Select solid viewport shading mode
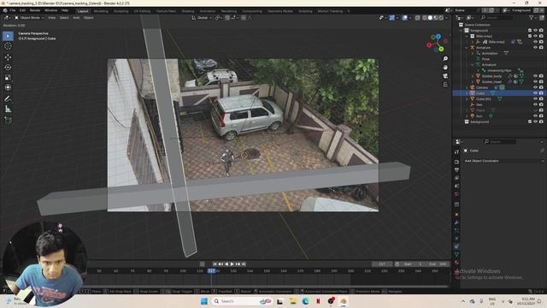 coord(430,17)
